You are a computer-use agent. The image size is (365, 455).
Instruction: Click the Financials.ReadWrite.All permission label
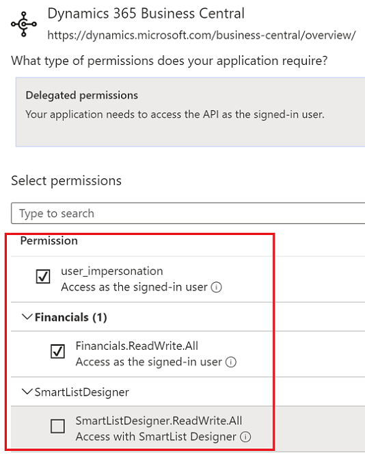click(x=137, y=346)
